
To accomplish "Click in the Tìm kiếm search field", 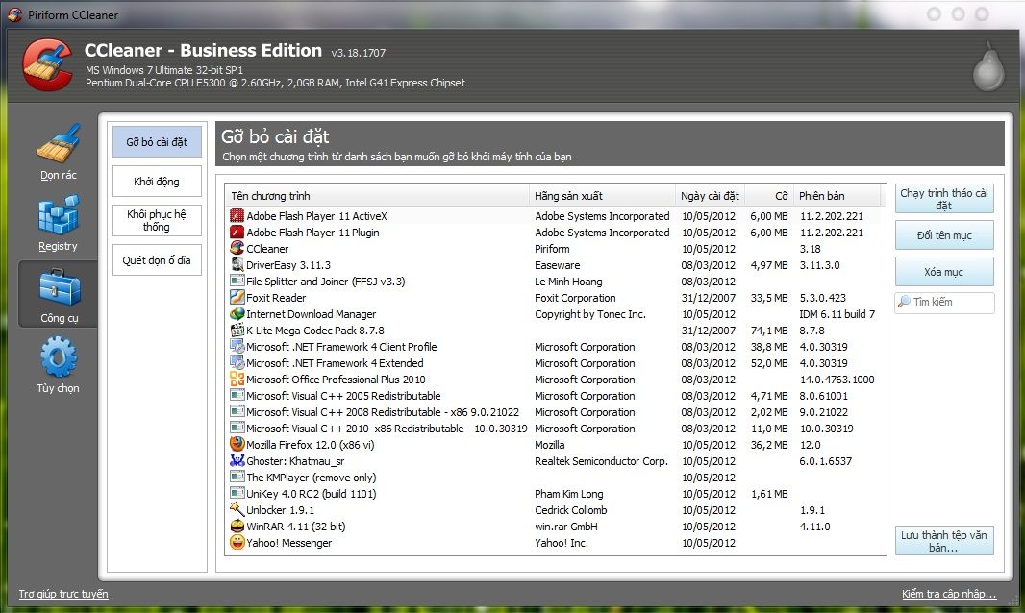I will pos(944,302).
